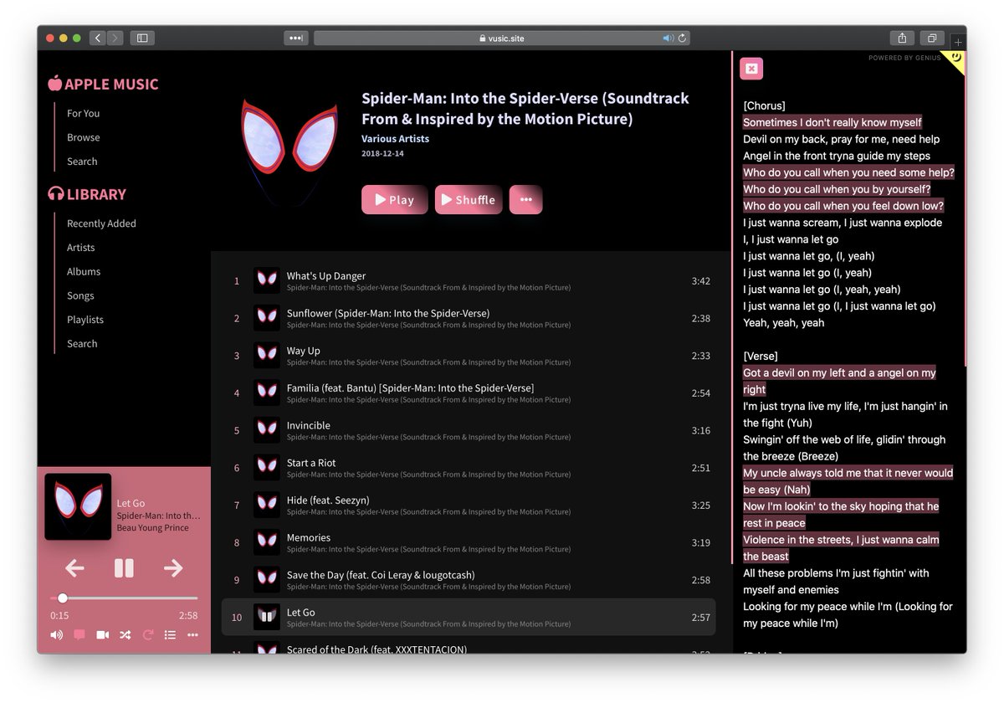Seek using the playback progress slider

pyautogui.click(x=124, y=598)
